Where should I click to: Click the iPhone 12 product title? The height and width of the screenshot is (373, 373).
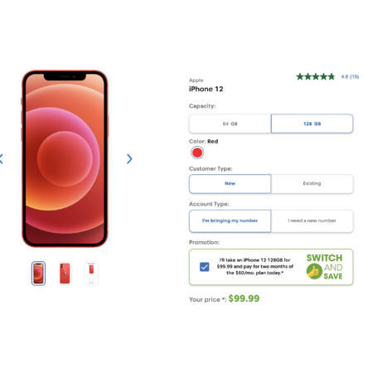[x=206, y=89]
